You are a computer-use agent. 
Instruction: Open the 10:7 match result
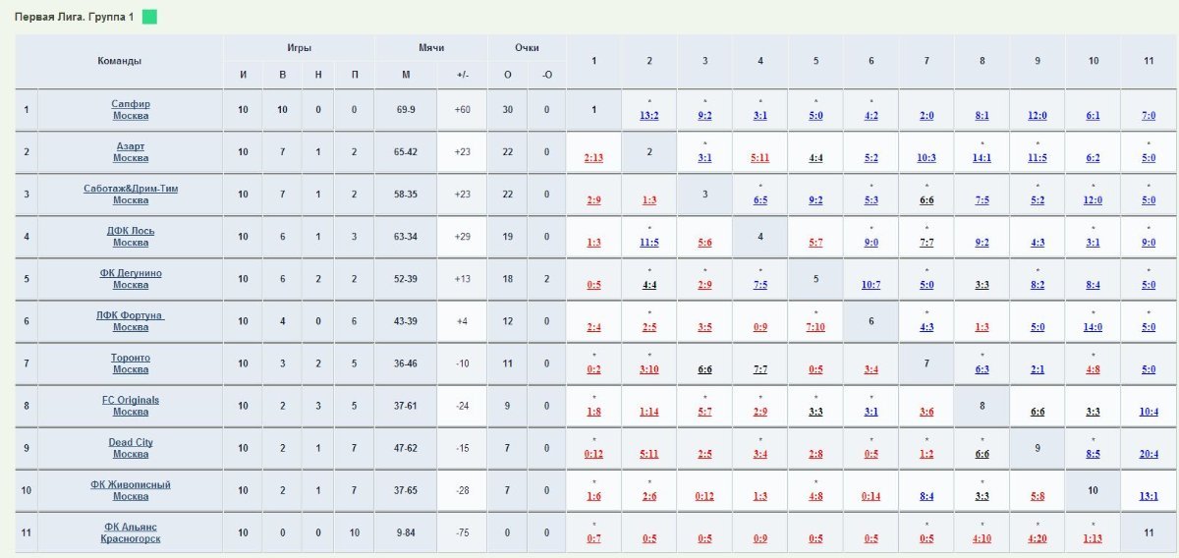[x=870, y=285]
